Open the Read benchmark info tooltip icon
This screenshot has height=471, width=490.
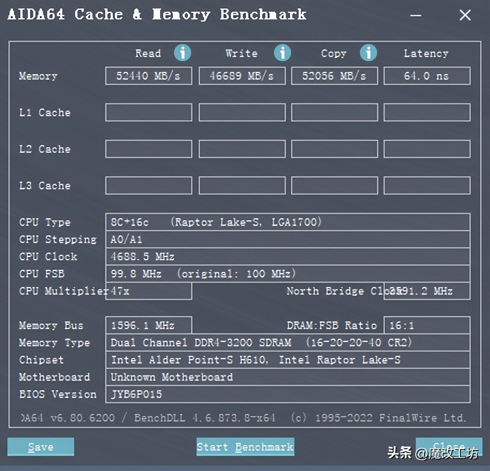coord(183,53)
